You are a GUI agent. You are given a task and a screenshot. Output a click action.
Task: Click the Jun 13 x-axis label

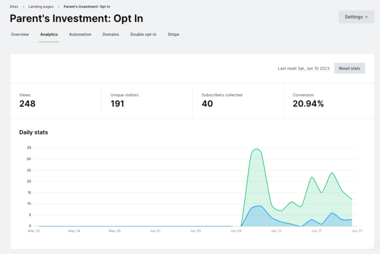(275, 231)
